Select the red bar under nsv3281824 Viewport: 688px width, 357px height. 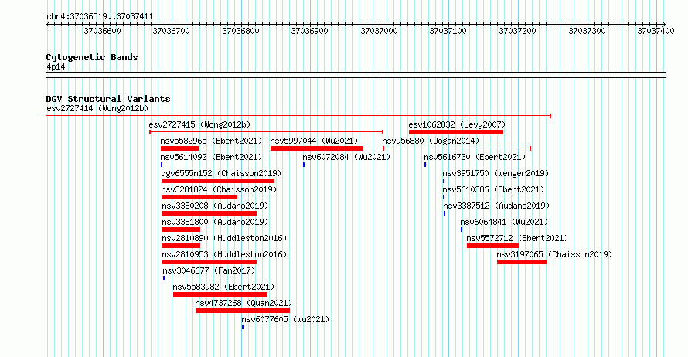199,197
